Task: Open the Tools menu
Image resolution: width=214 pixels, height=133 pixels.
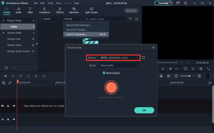Action: click(50, 3)
